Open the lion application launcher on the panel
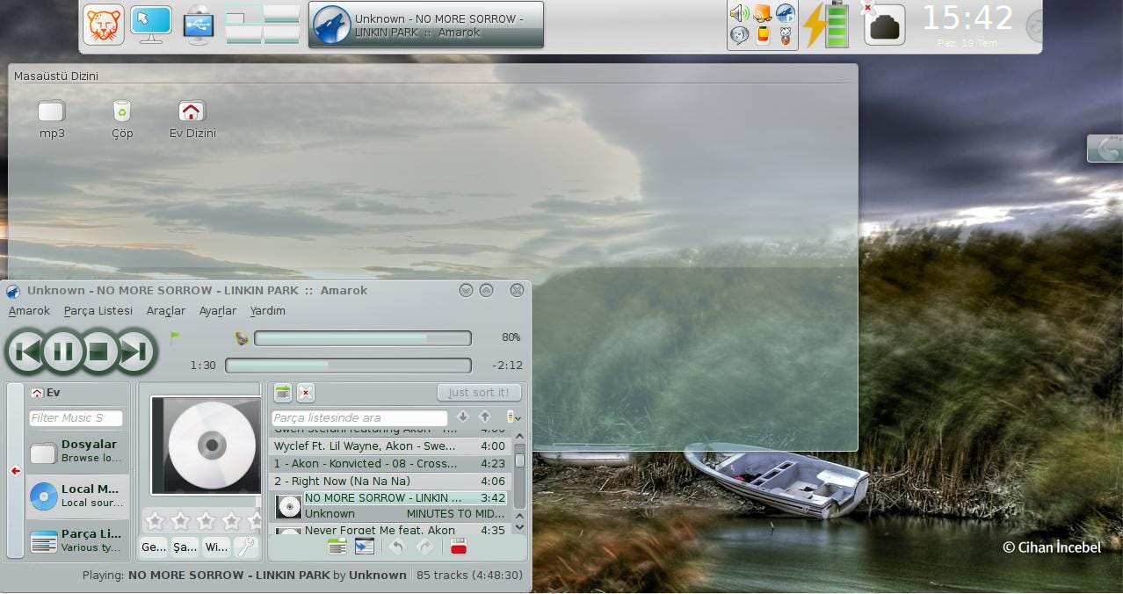1123x594 pixels. 103,24
